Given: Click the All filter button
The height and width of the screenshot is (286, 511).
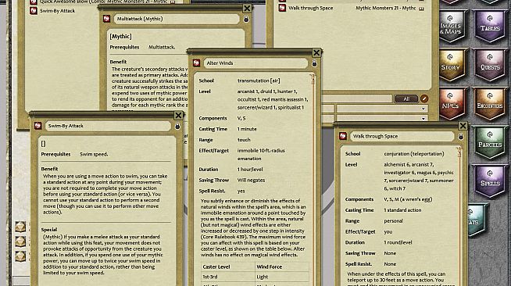Looking at the screenshot, I should click(x=406, y=98).
